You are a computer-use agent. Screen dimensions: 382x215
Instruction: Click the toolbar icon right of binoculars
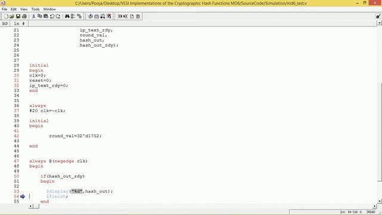73,16
